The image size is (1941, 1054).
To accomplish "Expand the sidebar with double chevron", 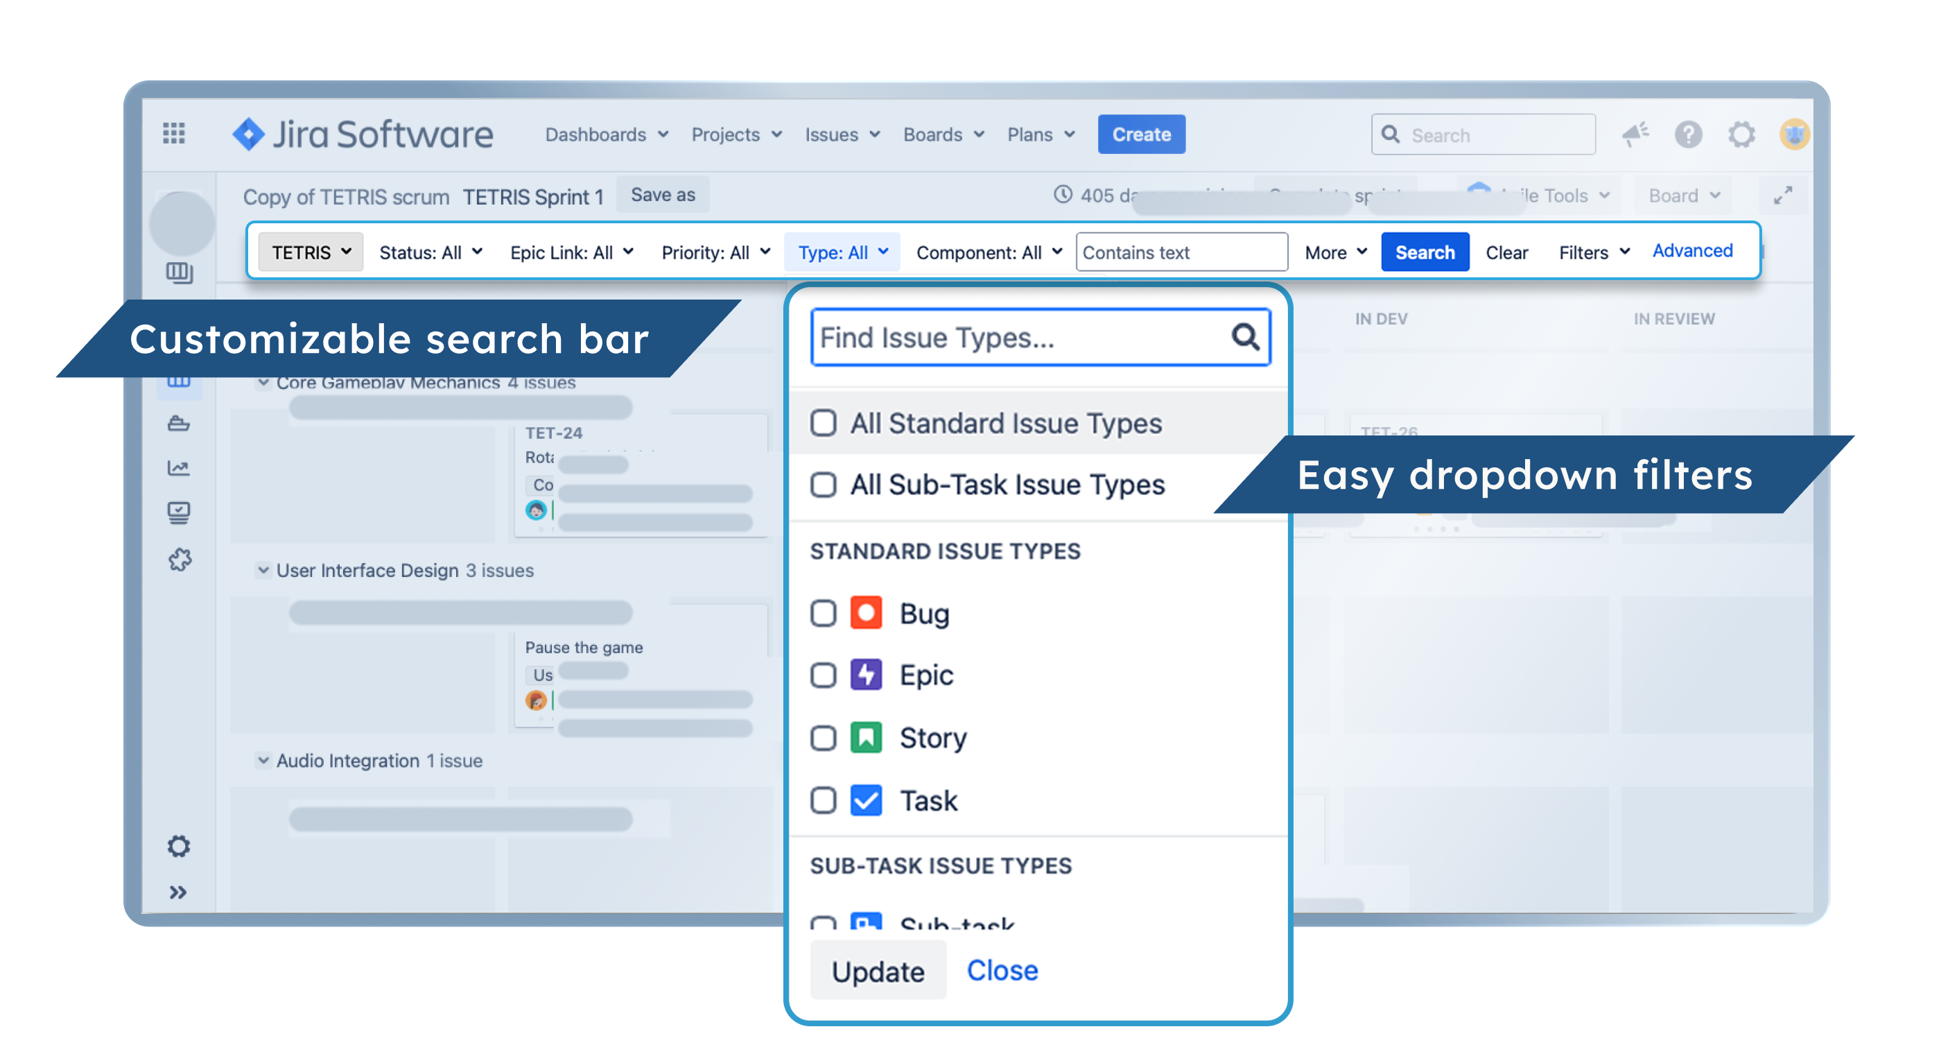I will 178,892.
